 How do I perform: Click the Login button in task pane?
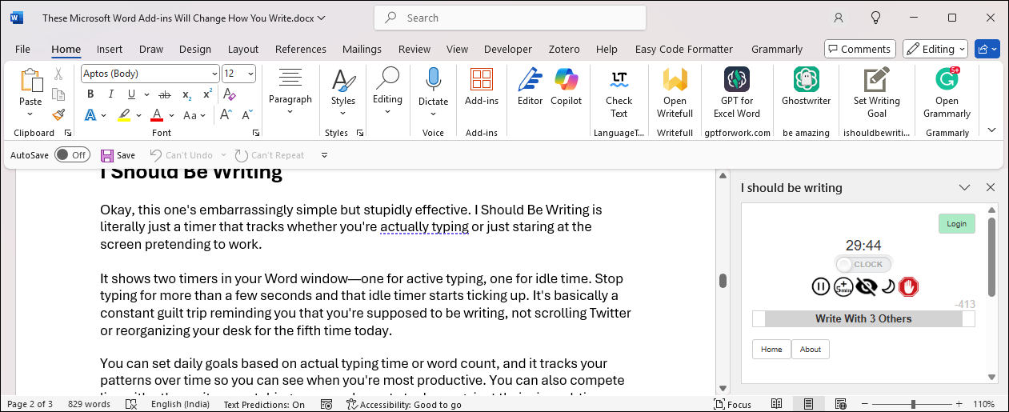pos(957,224)
